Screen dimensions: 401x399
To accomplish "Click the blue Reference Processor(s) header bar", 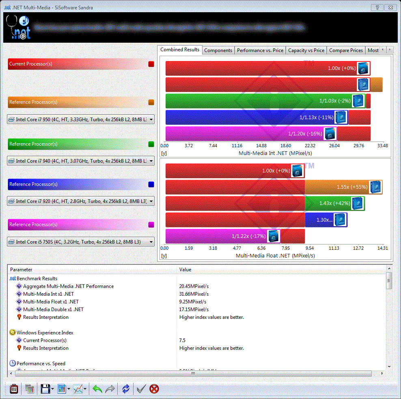I will pyautogui.click(x=77, y=184).
